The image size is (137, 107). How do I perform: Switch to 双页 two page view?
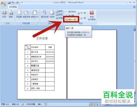(59, 15)
